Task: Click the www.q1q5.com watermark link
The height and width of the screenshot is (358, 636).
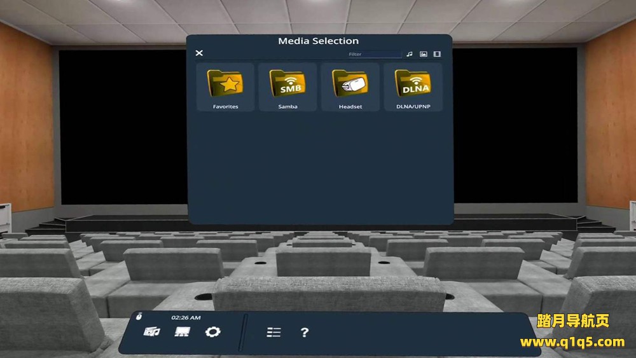Action: [572, 342]
